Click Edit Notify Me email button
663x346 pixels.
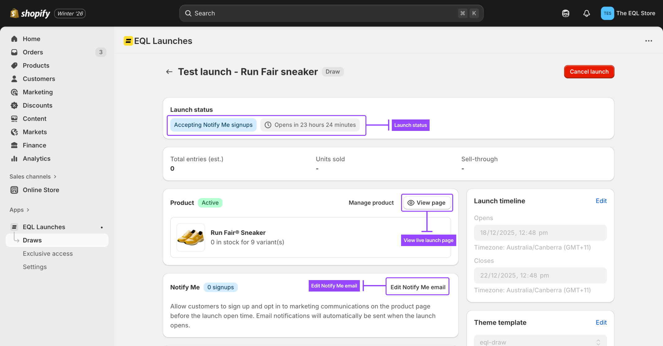pos(418,287)
